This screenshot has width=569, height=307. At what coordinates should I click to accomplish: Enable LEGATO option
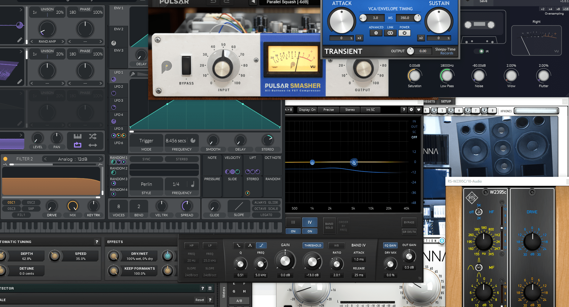(266, 215)
